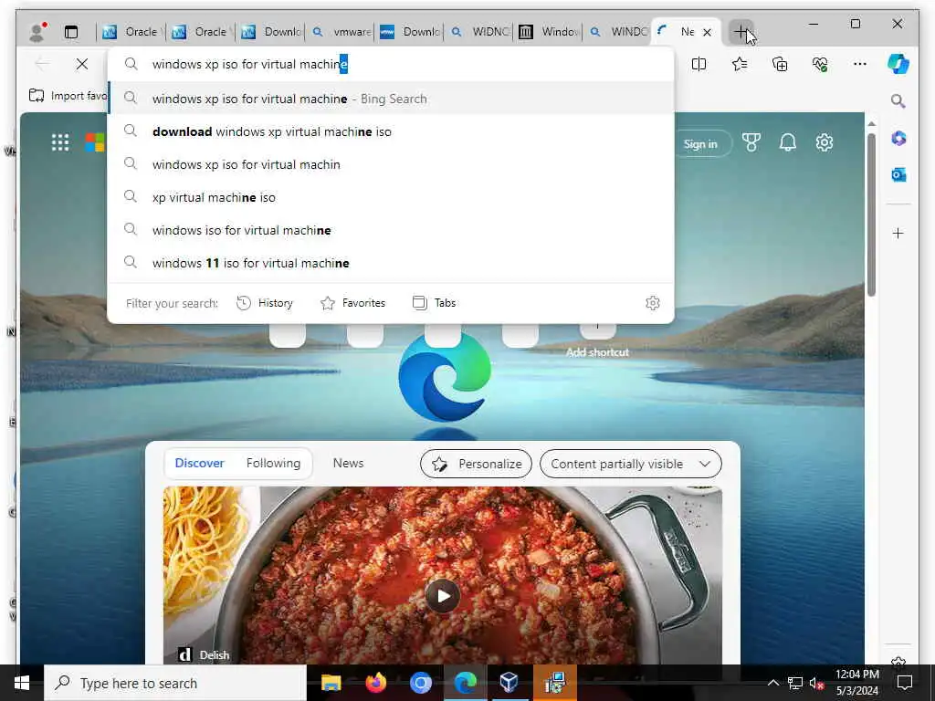Filter search by Favorites
Viewport: 935px width, 701px height.
point(353,303)
